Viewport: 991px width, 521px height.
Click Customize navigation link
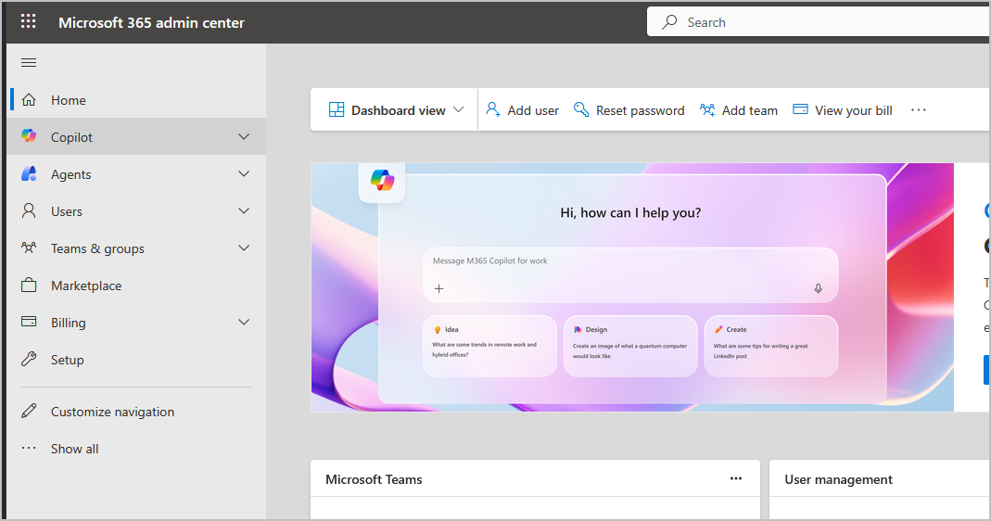coord(112,412)
